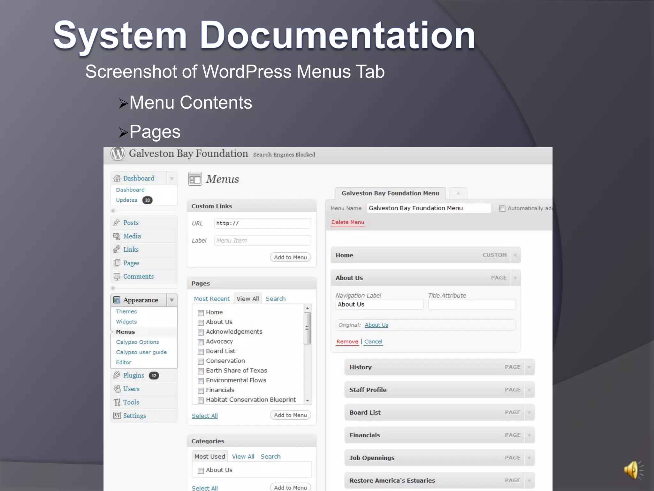Screen dimensions: 654x491
Task: Click the Delete Menu link
Action: point(347,222)
